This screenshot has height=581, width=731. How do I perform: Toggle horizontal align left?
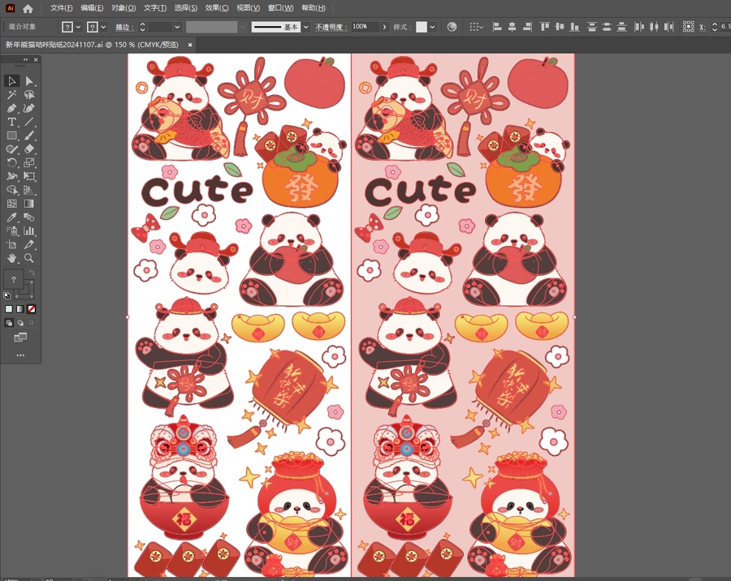(x=497, y=27)
